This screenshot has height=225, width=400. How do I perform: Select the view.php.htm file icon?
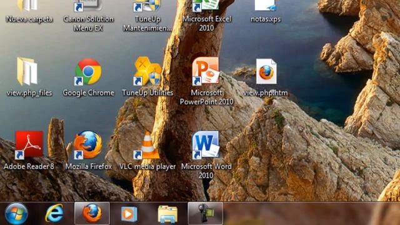pyautogui.click(x=266, y=71)
